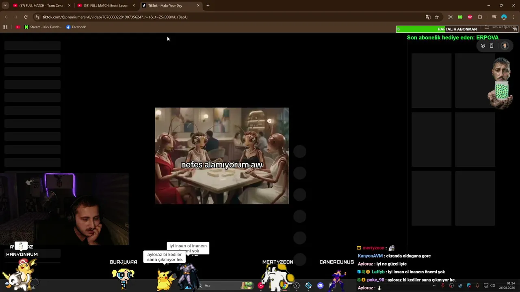Click the KanyonAVM username in chat
Screen dimensions: 520x292
click(370, 256)
